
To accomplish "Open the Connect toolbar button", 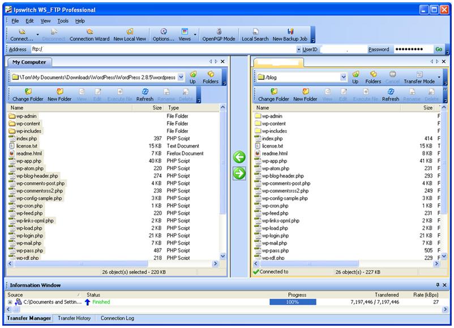I will 22,34.
